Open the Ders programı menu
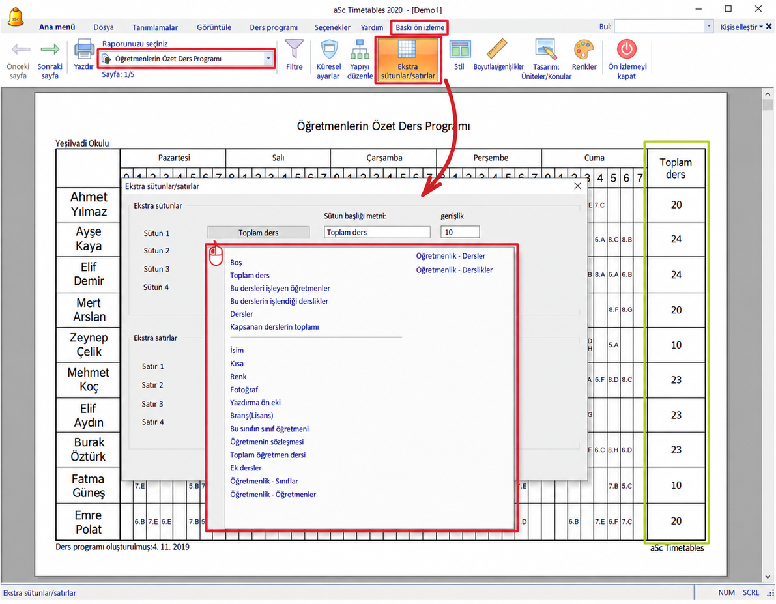776x604 pixels. (x=274, y=27)
